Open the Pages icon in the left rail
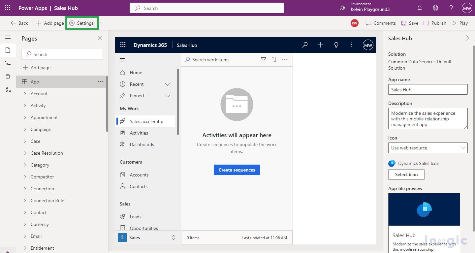 8,50
